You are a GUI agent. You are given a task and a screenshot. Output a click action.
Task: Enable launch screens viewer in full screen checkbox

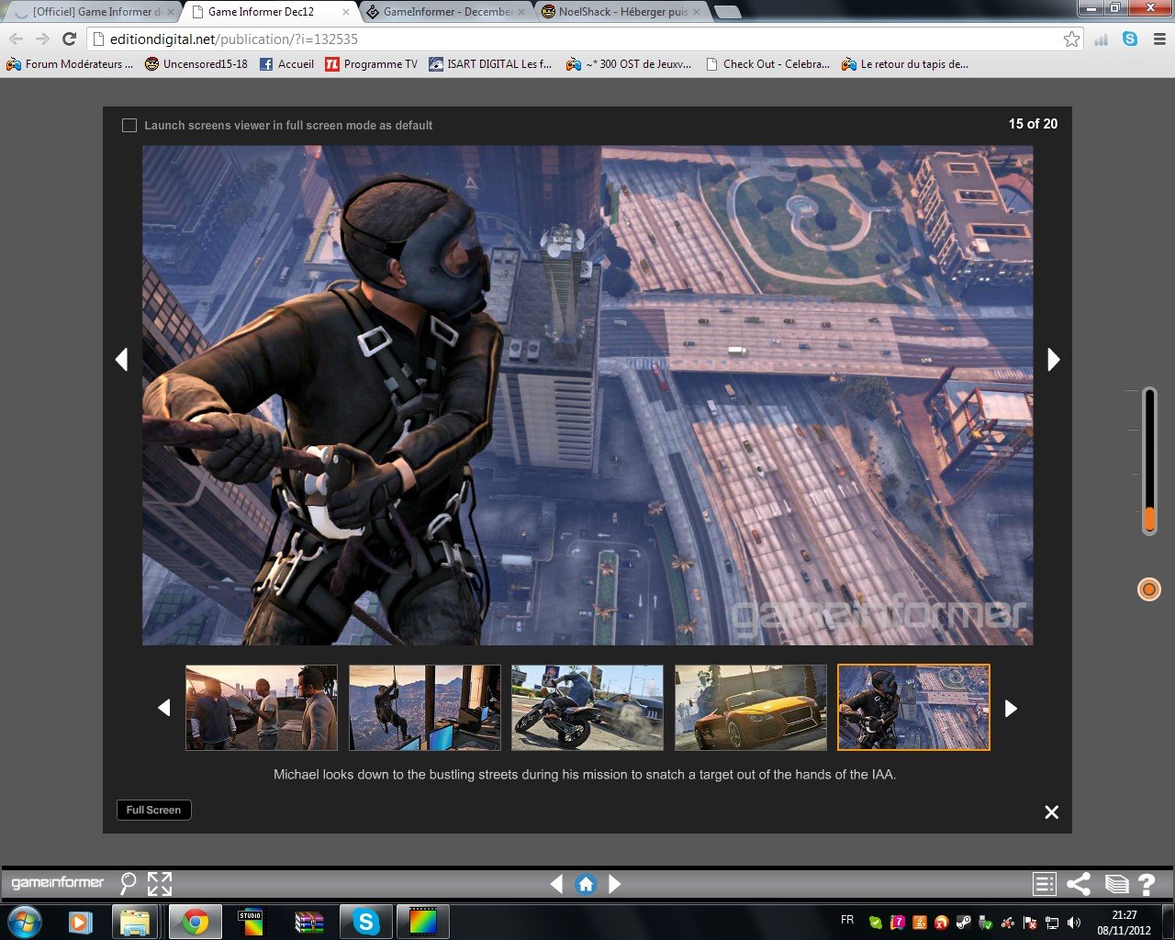pos(129,125)
